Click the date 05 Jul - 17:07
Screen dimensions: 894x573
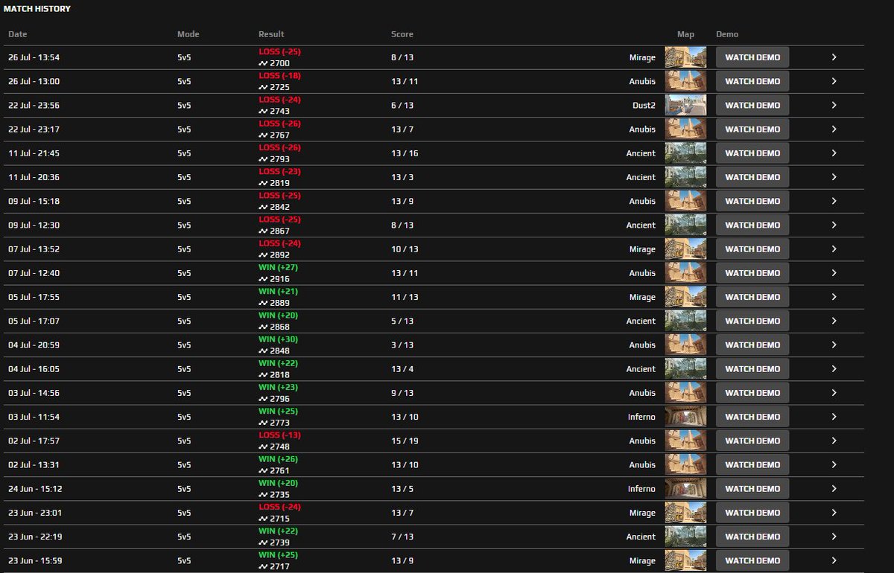click(x=34, y=321)
